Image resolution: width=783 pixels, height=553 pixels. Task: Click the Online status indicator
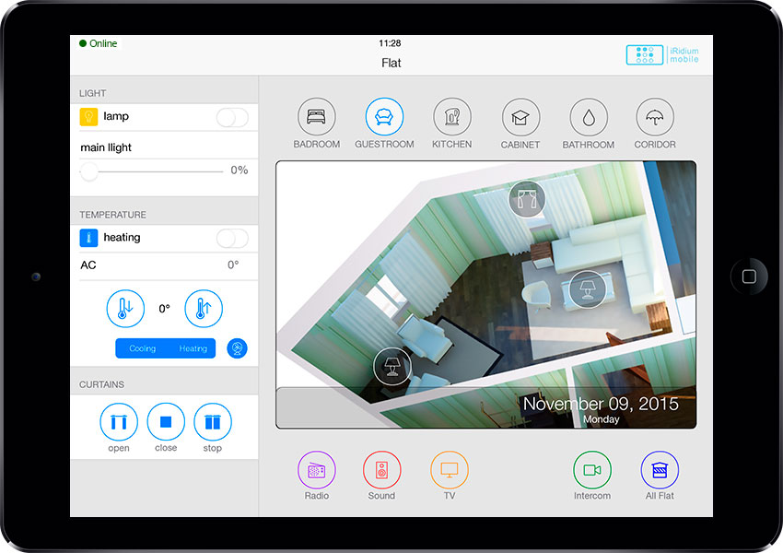coord(99,43)
